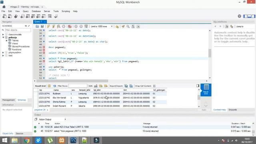This screenshot has width=256, height=144.
Task: Collapse the pekerja schema
Action: (x=3, y=37)
